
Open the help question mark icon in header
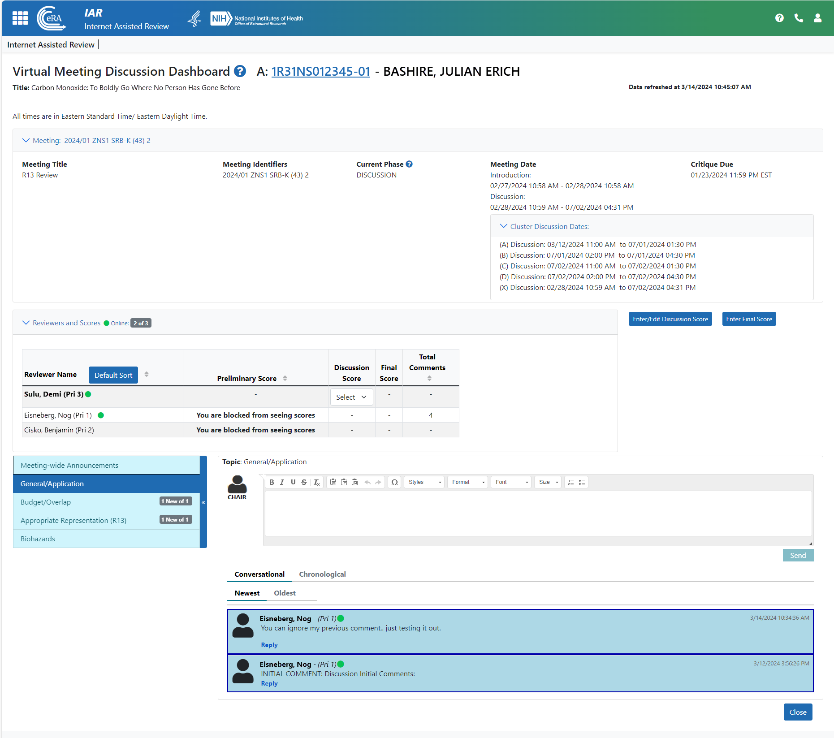click(x=779, y=18)
